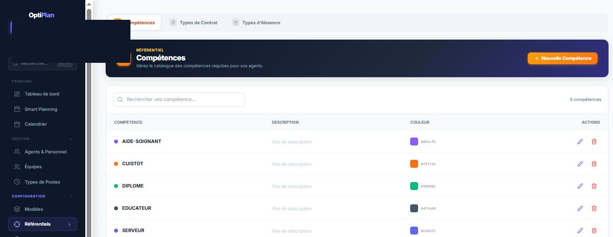Click the AIDE-SOIGNANT competence name

pyautogui.click(x=141, y=142)
